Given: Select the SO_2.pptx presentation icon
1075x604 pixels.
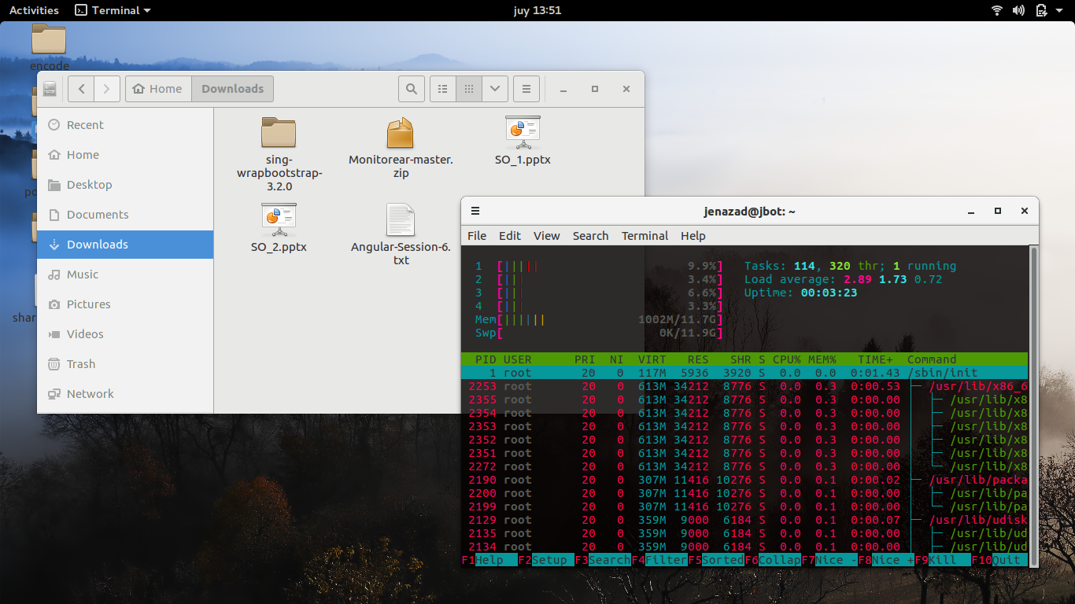Looking at the screenshot, I should tap(279, 219).
